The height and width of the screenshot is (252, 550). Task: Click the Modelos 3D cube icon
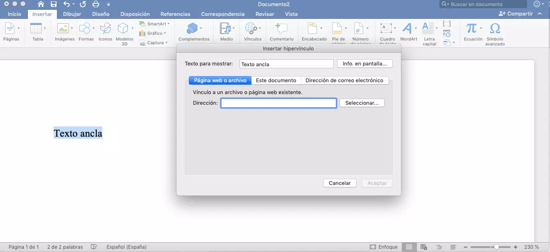tap(123, 28)
